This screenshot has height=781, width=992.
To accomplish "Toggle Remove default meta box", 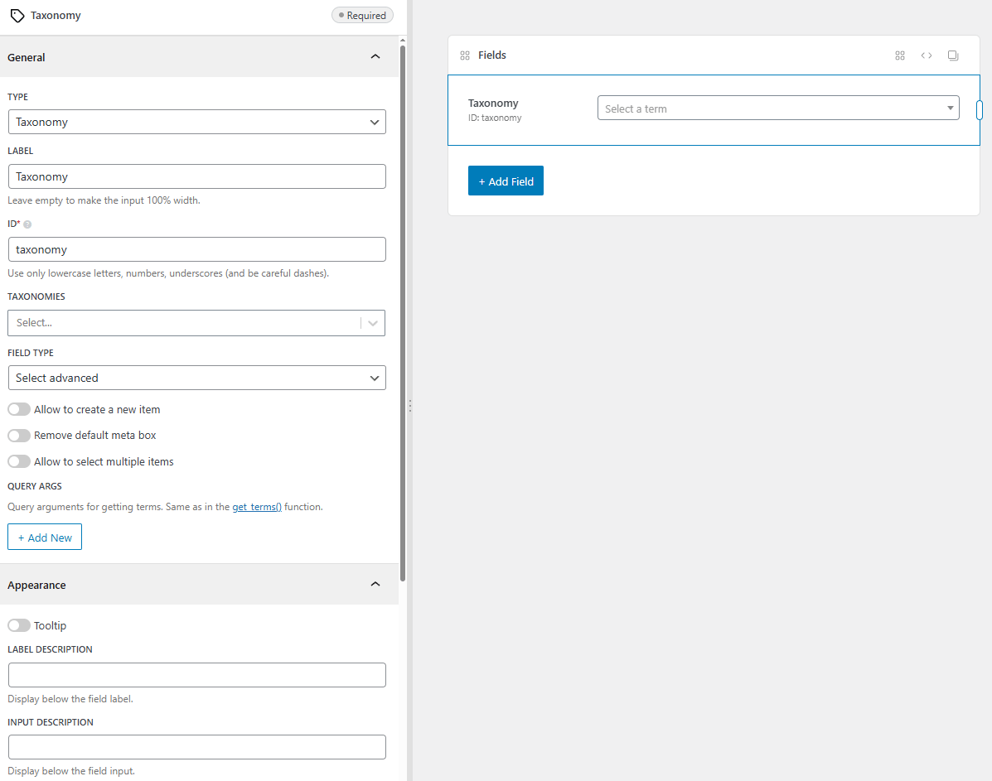I will point(19,435).
